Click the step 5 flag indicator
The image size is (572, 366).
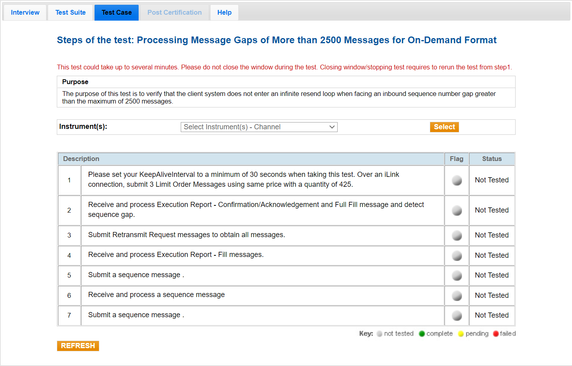point(457,276)
